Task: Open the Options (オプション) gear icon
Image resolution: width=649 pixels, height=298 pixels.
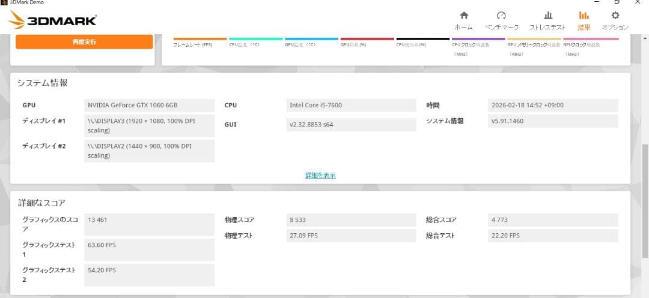Action: pos(615,16)
